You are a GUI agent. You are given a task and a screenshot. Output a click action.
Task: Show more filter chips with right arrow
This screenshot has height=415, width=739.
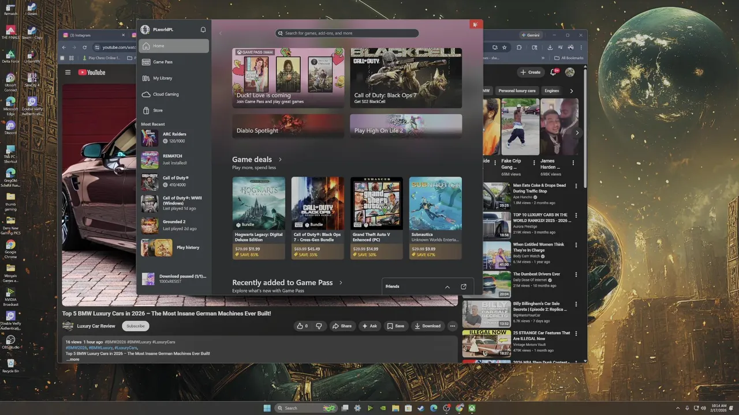572,90
